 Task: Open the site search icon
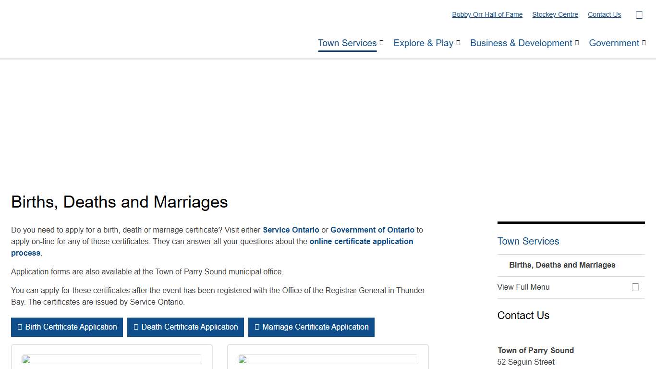(x=639, y=14)
